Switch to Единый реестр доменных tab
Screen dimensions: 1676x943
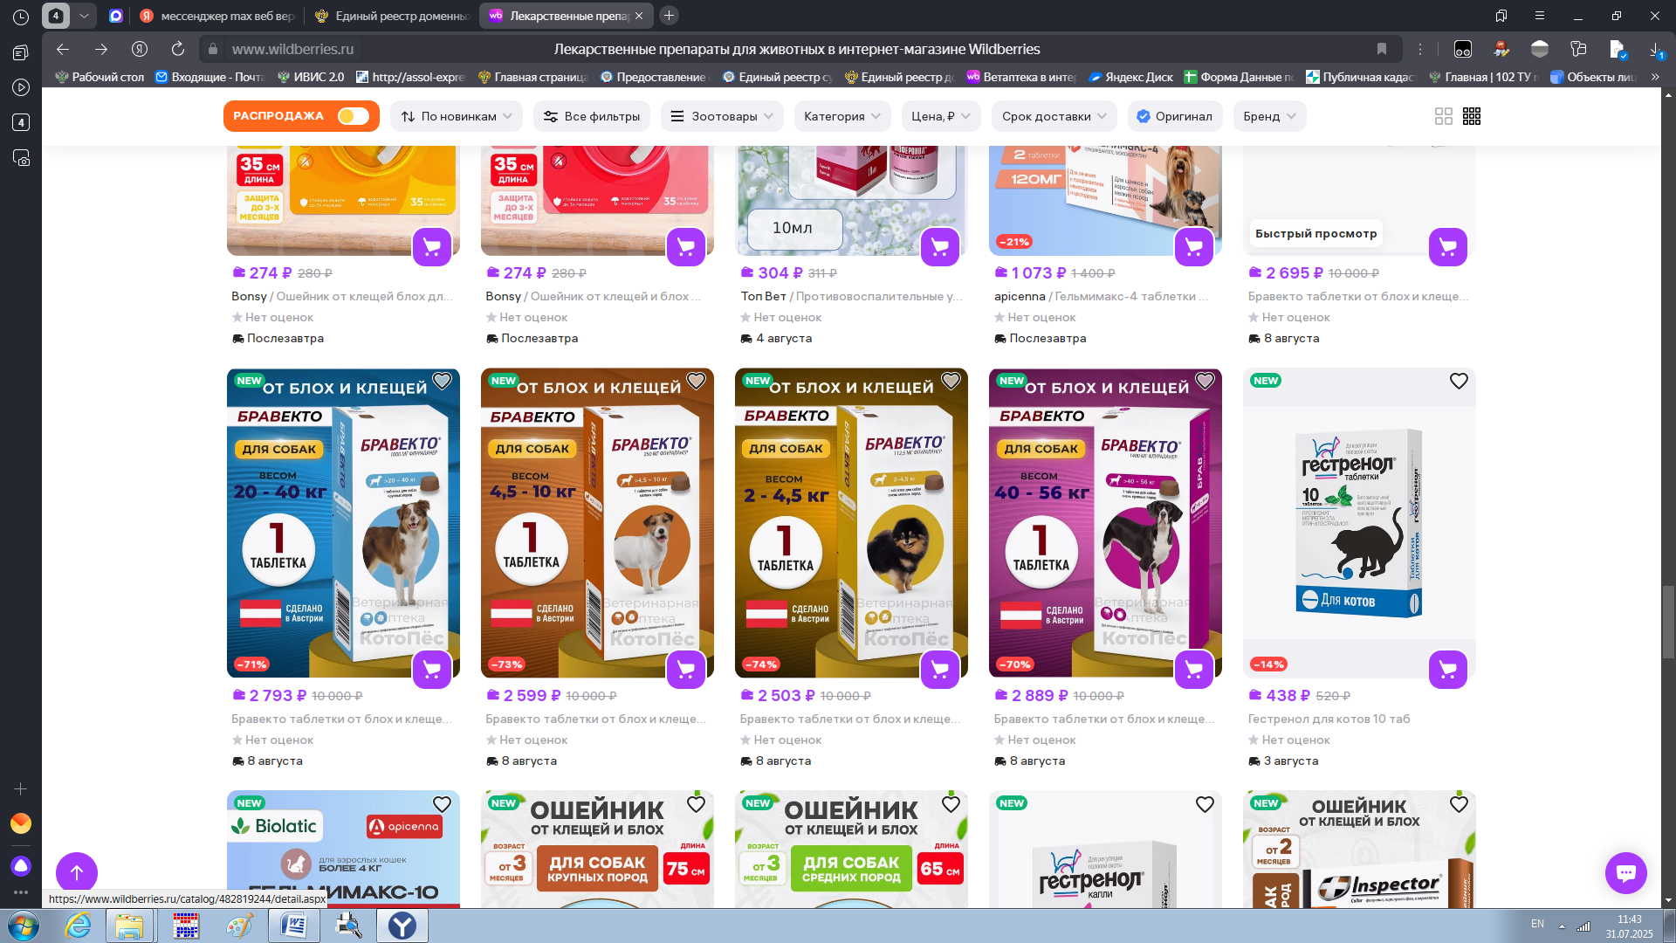392,16
